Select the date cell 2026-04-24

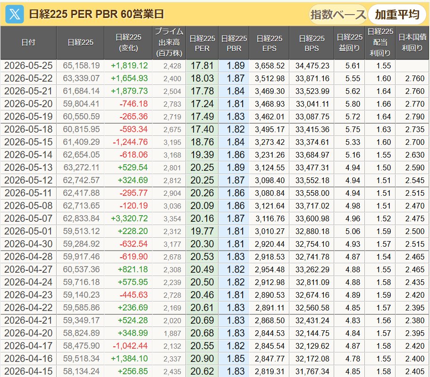click(x=28, y=282)
